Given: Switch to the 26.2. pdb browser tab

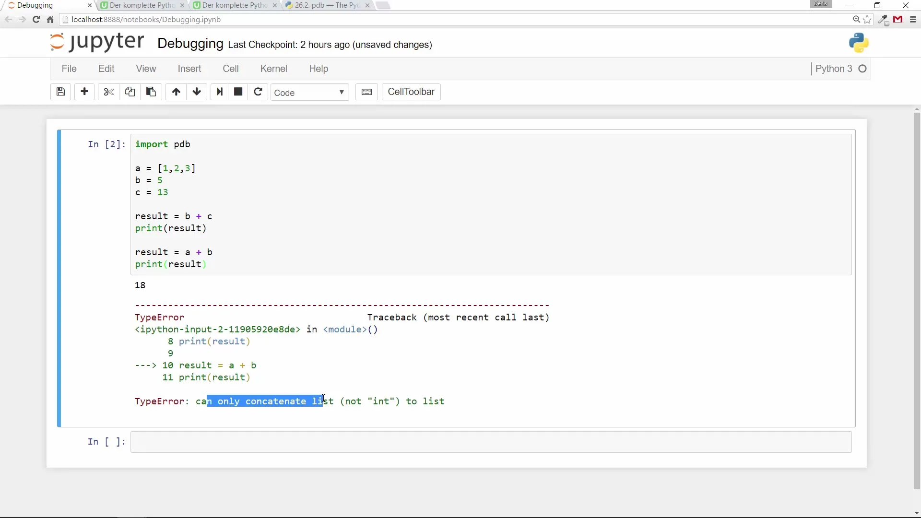Looking at the screenshot, I should tap(326, 5).
